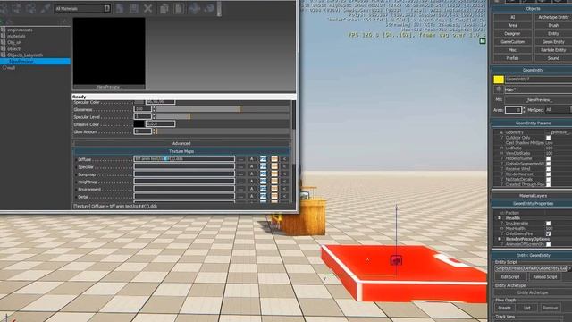The image size is (572, 322).
Task: Click the orange texture icon in the Environment row
Action: [274, 189]
